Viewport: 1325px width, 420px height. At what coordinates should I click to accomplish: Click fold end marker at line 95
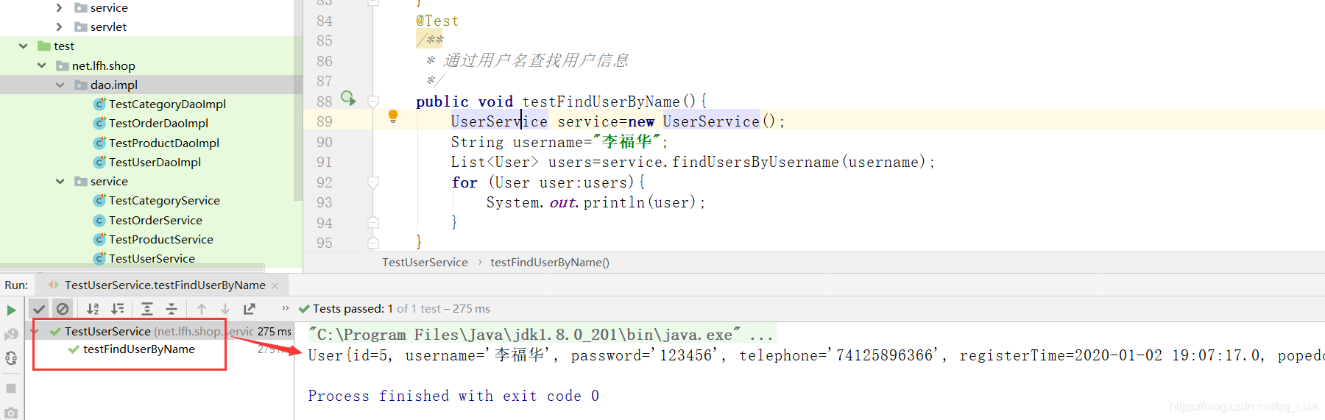point(373,242)
